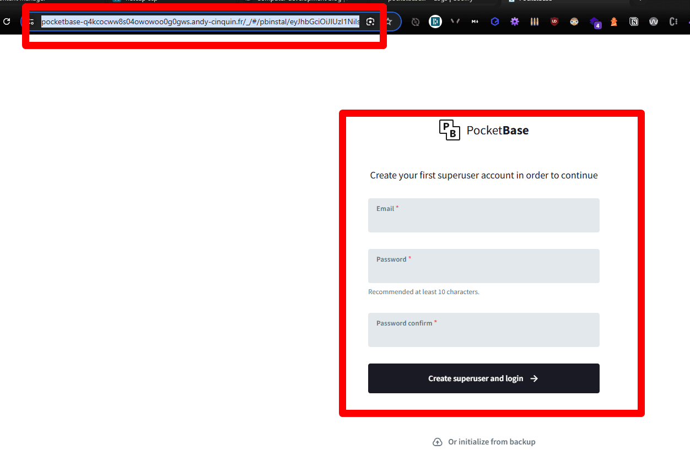Bookmark this page using the star icon
The image size is (690, 461).
click(x=389, y=22)
